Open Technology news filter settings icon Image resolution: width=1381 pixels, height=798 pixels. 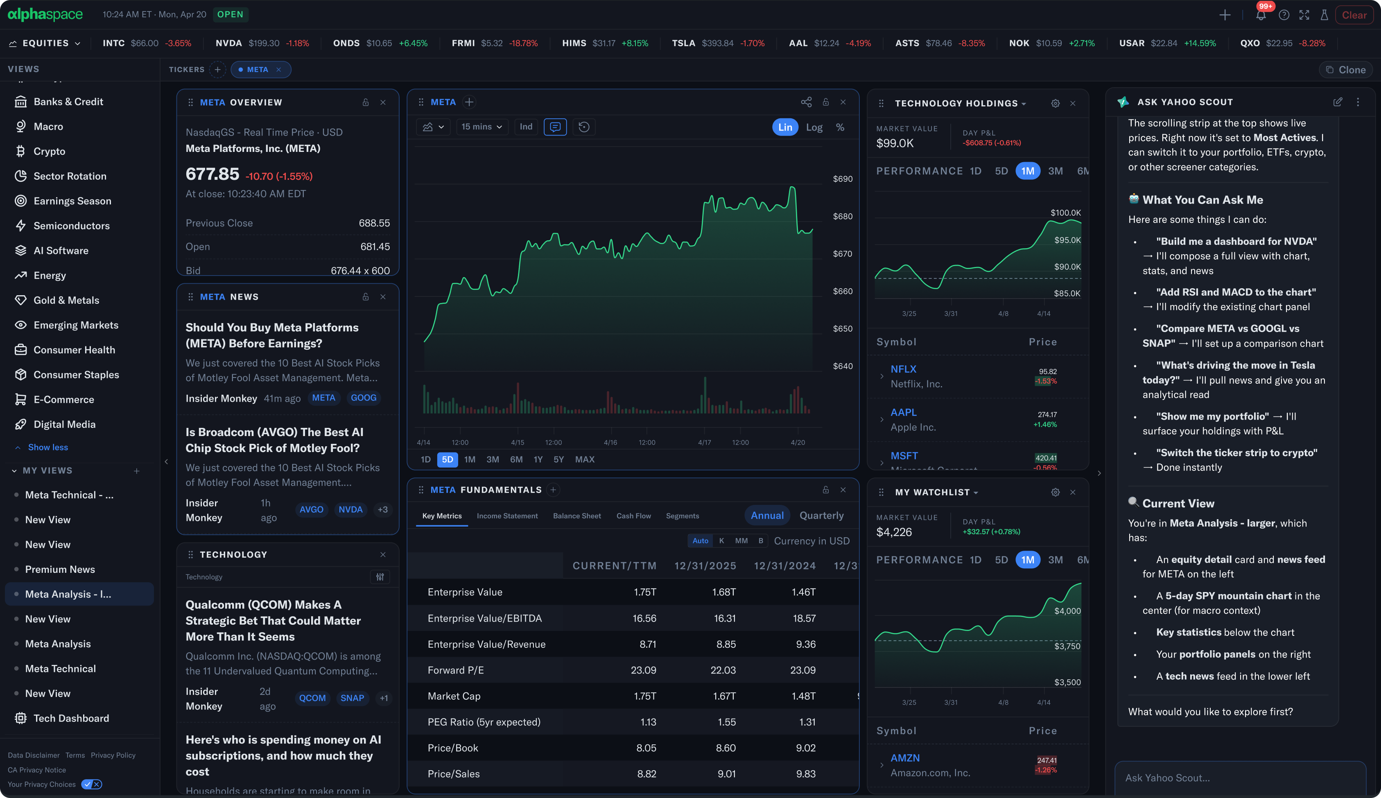[380, 576]
